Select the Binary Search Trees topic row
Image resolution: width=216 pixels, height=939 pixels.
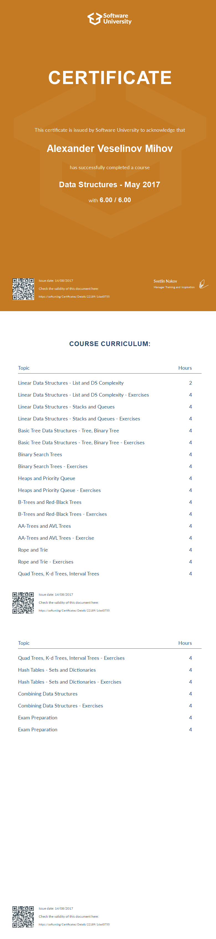click(x=40, y=455)
